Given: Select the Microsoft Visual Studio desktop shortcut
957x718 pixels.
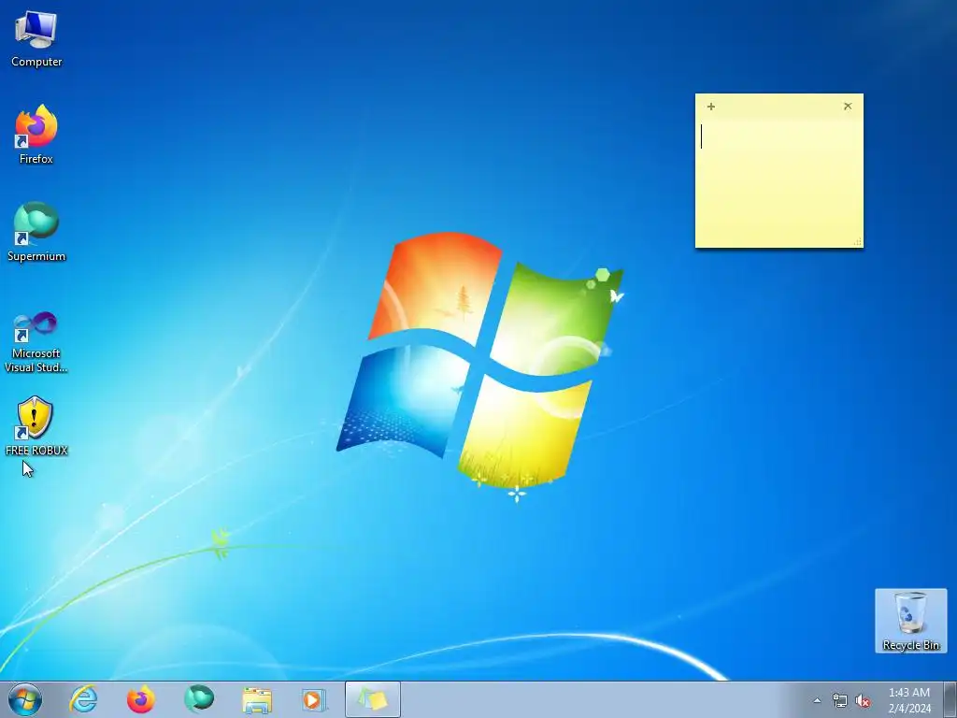Looking at the screenshot, I should point(36,342).
